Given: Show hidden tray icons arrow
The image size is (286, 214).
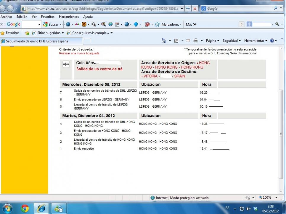Looking at the screenshot, I should (x=235, y=209).
